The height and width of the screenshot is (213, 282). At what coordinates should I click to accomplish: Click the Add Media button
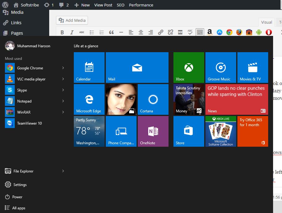coord(72,20)
